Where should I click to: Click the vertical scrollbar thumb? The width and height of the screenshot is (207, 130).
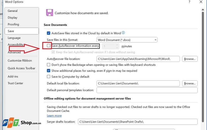click(203, 67)
